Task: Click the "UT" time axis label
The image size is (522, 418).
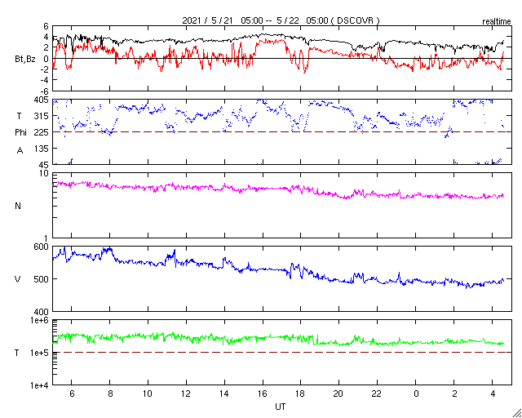Action: 281,407
